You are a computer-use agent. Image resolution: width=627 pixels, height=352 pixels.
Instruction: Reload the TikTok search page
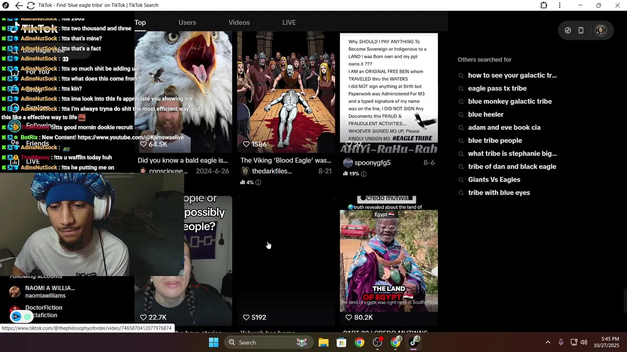30,5
